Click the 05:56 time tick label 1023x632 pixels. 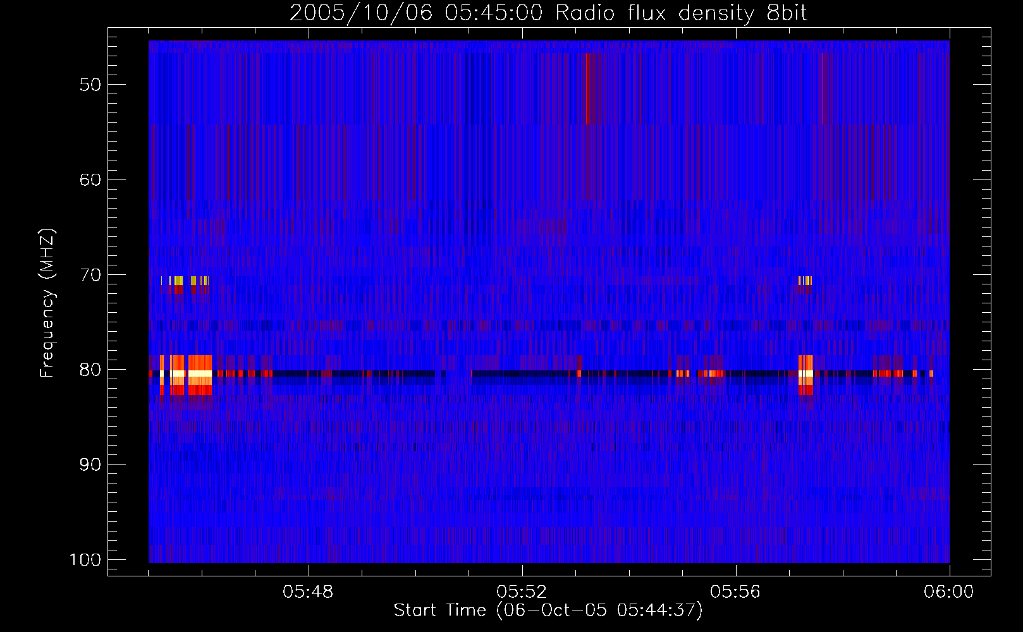point(735,592)
